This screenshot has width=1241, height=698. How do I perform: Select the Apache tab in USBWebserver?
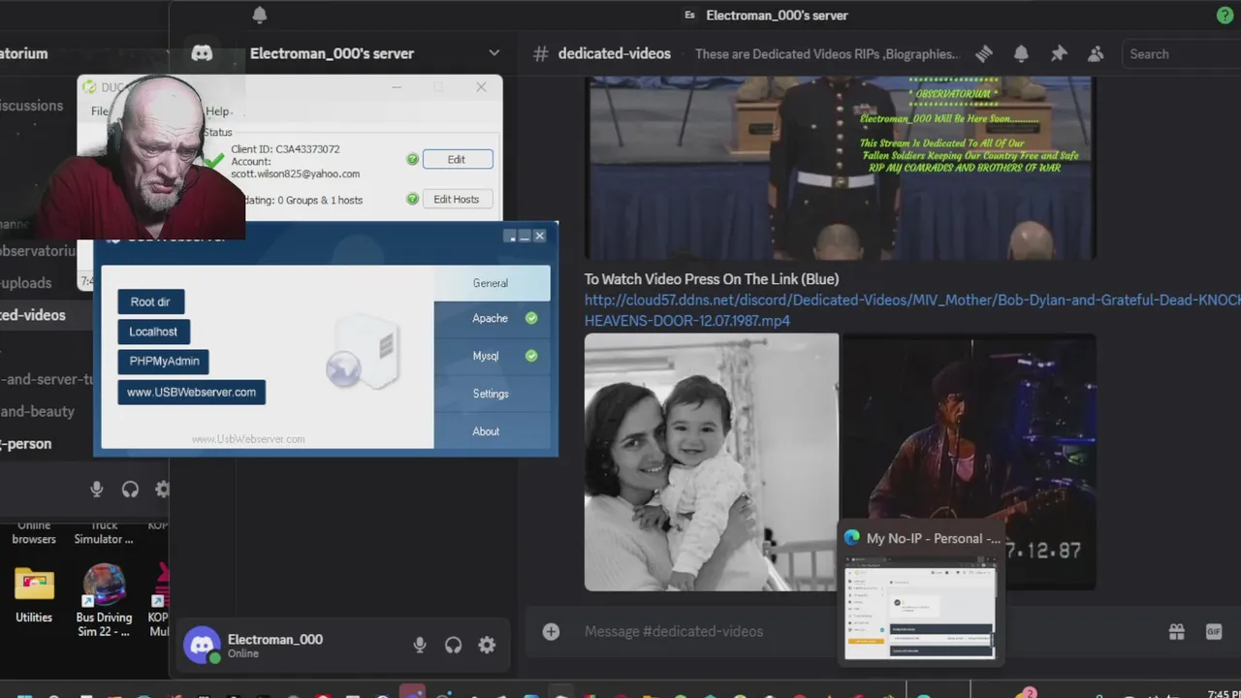click(491, 318)
